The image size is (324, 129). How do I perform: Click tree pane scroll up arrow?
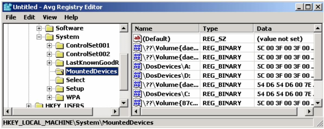pyautogui.click(x=124, y=28)
